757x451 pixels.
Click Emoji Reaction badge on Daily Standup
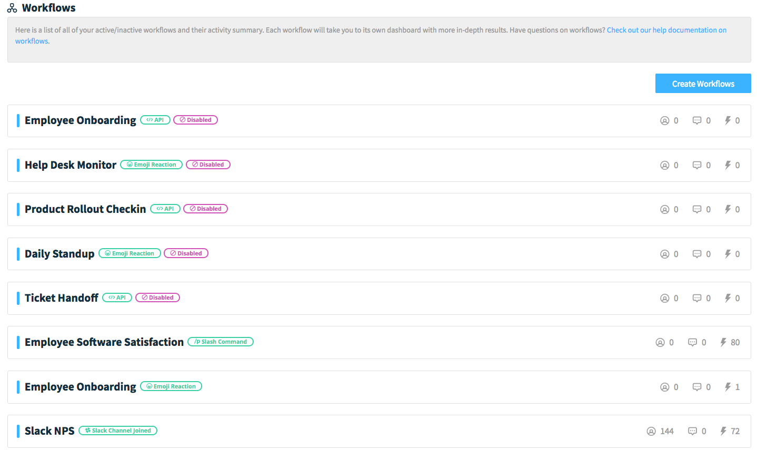click(x=130, y=253)
